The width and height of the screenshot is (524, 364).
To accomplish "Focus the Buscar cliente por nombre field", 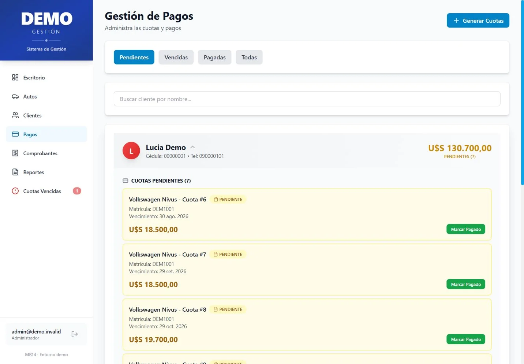I will point(307,99).
